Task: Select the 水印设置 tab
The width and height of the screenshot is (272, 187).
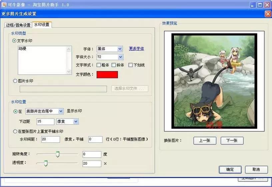Action: point(42,24)
